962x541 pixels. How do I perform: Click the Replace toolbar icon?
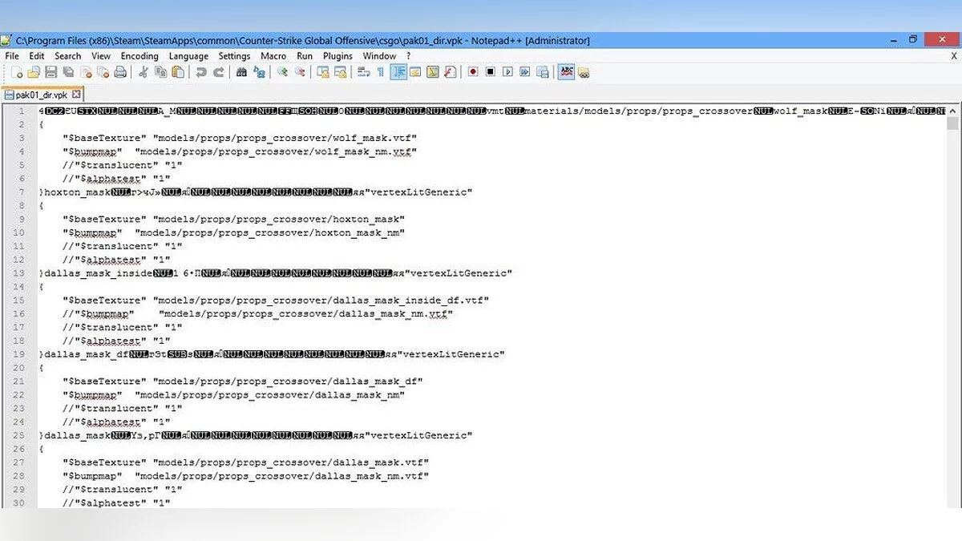point(259,72)
